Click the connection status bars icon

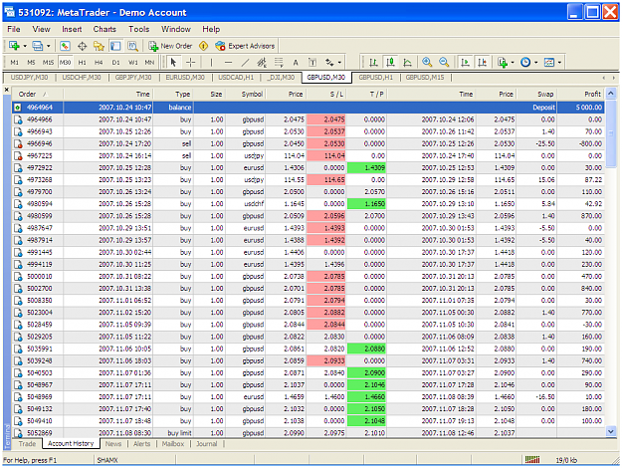coord(532,460)
